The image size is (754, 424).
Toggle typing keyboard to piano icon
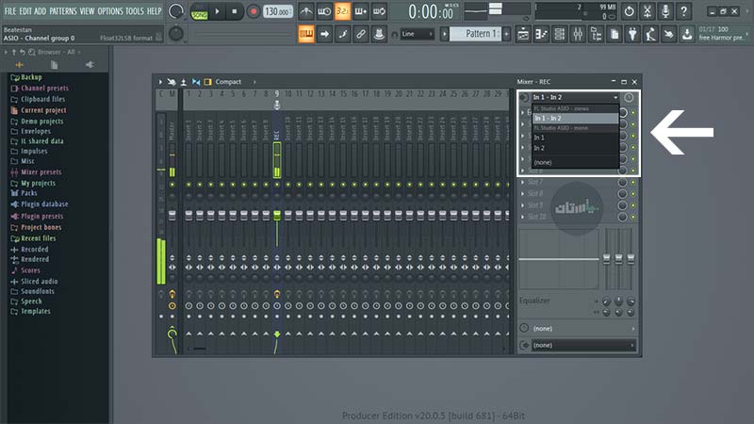pyautogui.click(x=306, y=34)
